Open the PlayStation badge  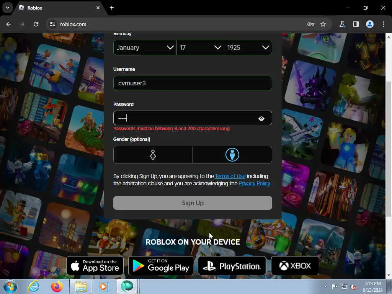point(232,266)
